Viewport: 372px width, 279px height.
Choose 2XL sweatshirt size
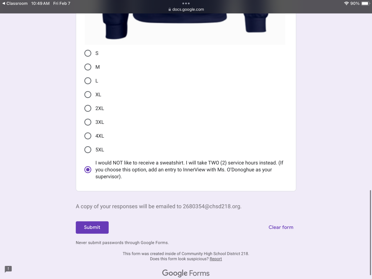(x=88, y=108)
